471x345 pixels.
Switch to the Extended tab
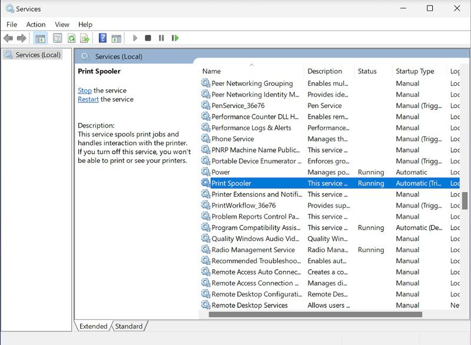click(x=94, y=326)
